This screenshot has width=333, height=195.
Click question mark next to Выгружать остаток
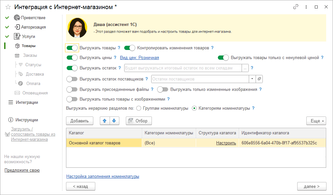click(252, 68)
